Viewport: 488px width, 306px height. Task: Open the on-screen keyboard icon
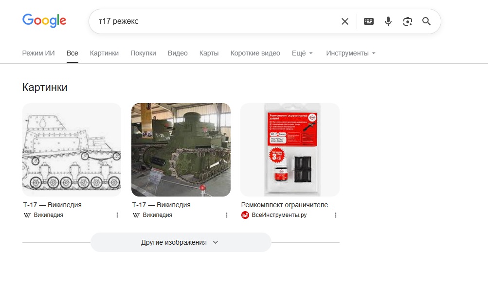(x=369, y=21)
